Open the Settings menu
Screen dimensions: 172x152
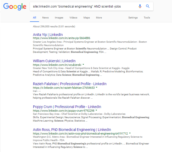(x=133, y=18)
